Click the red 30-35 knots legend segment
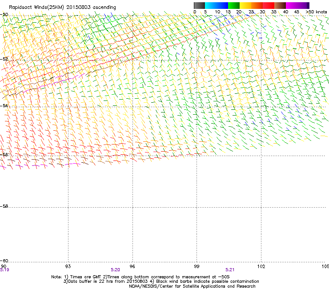The width and height of the screenshot is (329, 289). click(x=269, y=5)
